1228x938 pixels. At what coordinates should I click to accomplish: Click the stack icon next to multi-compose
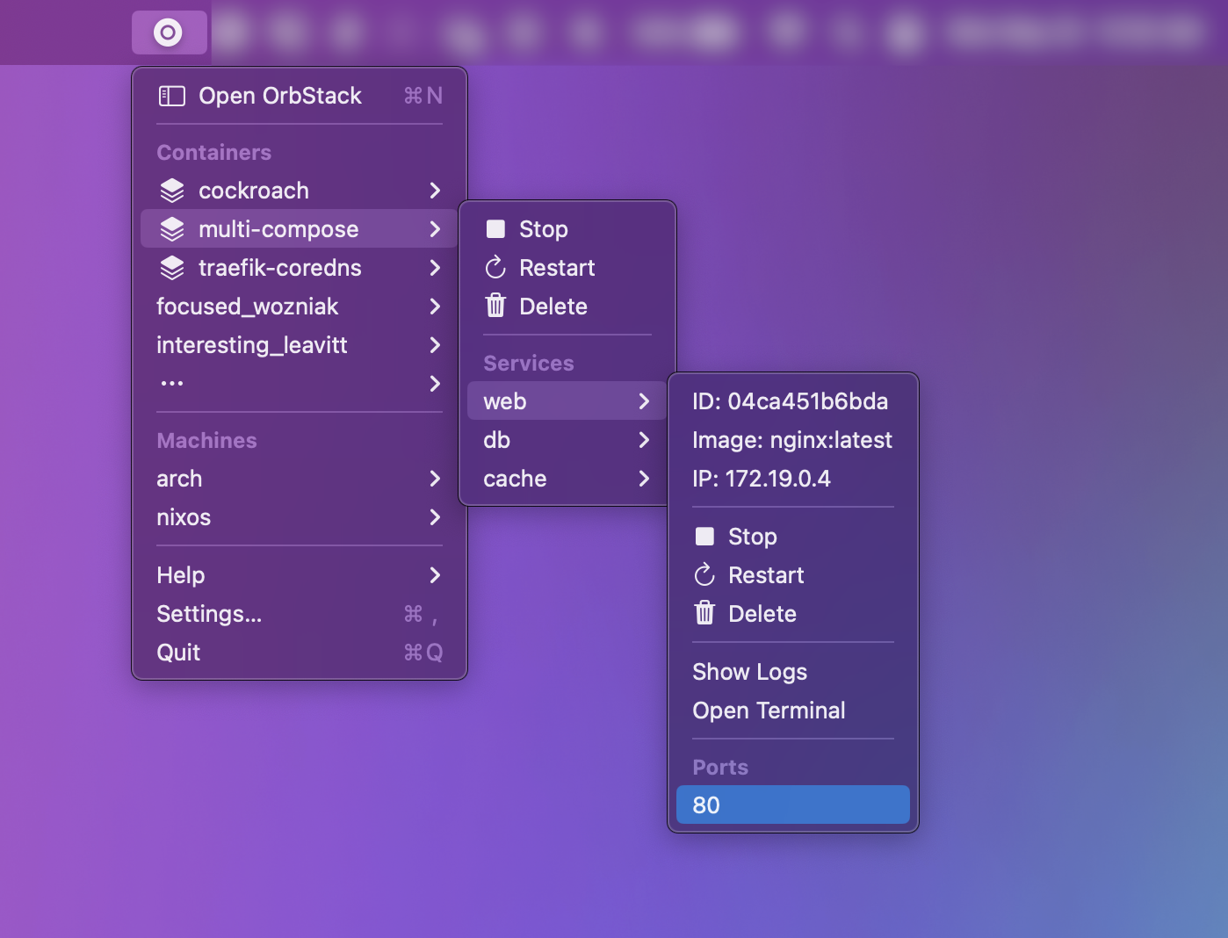point(172,228)
